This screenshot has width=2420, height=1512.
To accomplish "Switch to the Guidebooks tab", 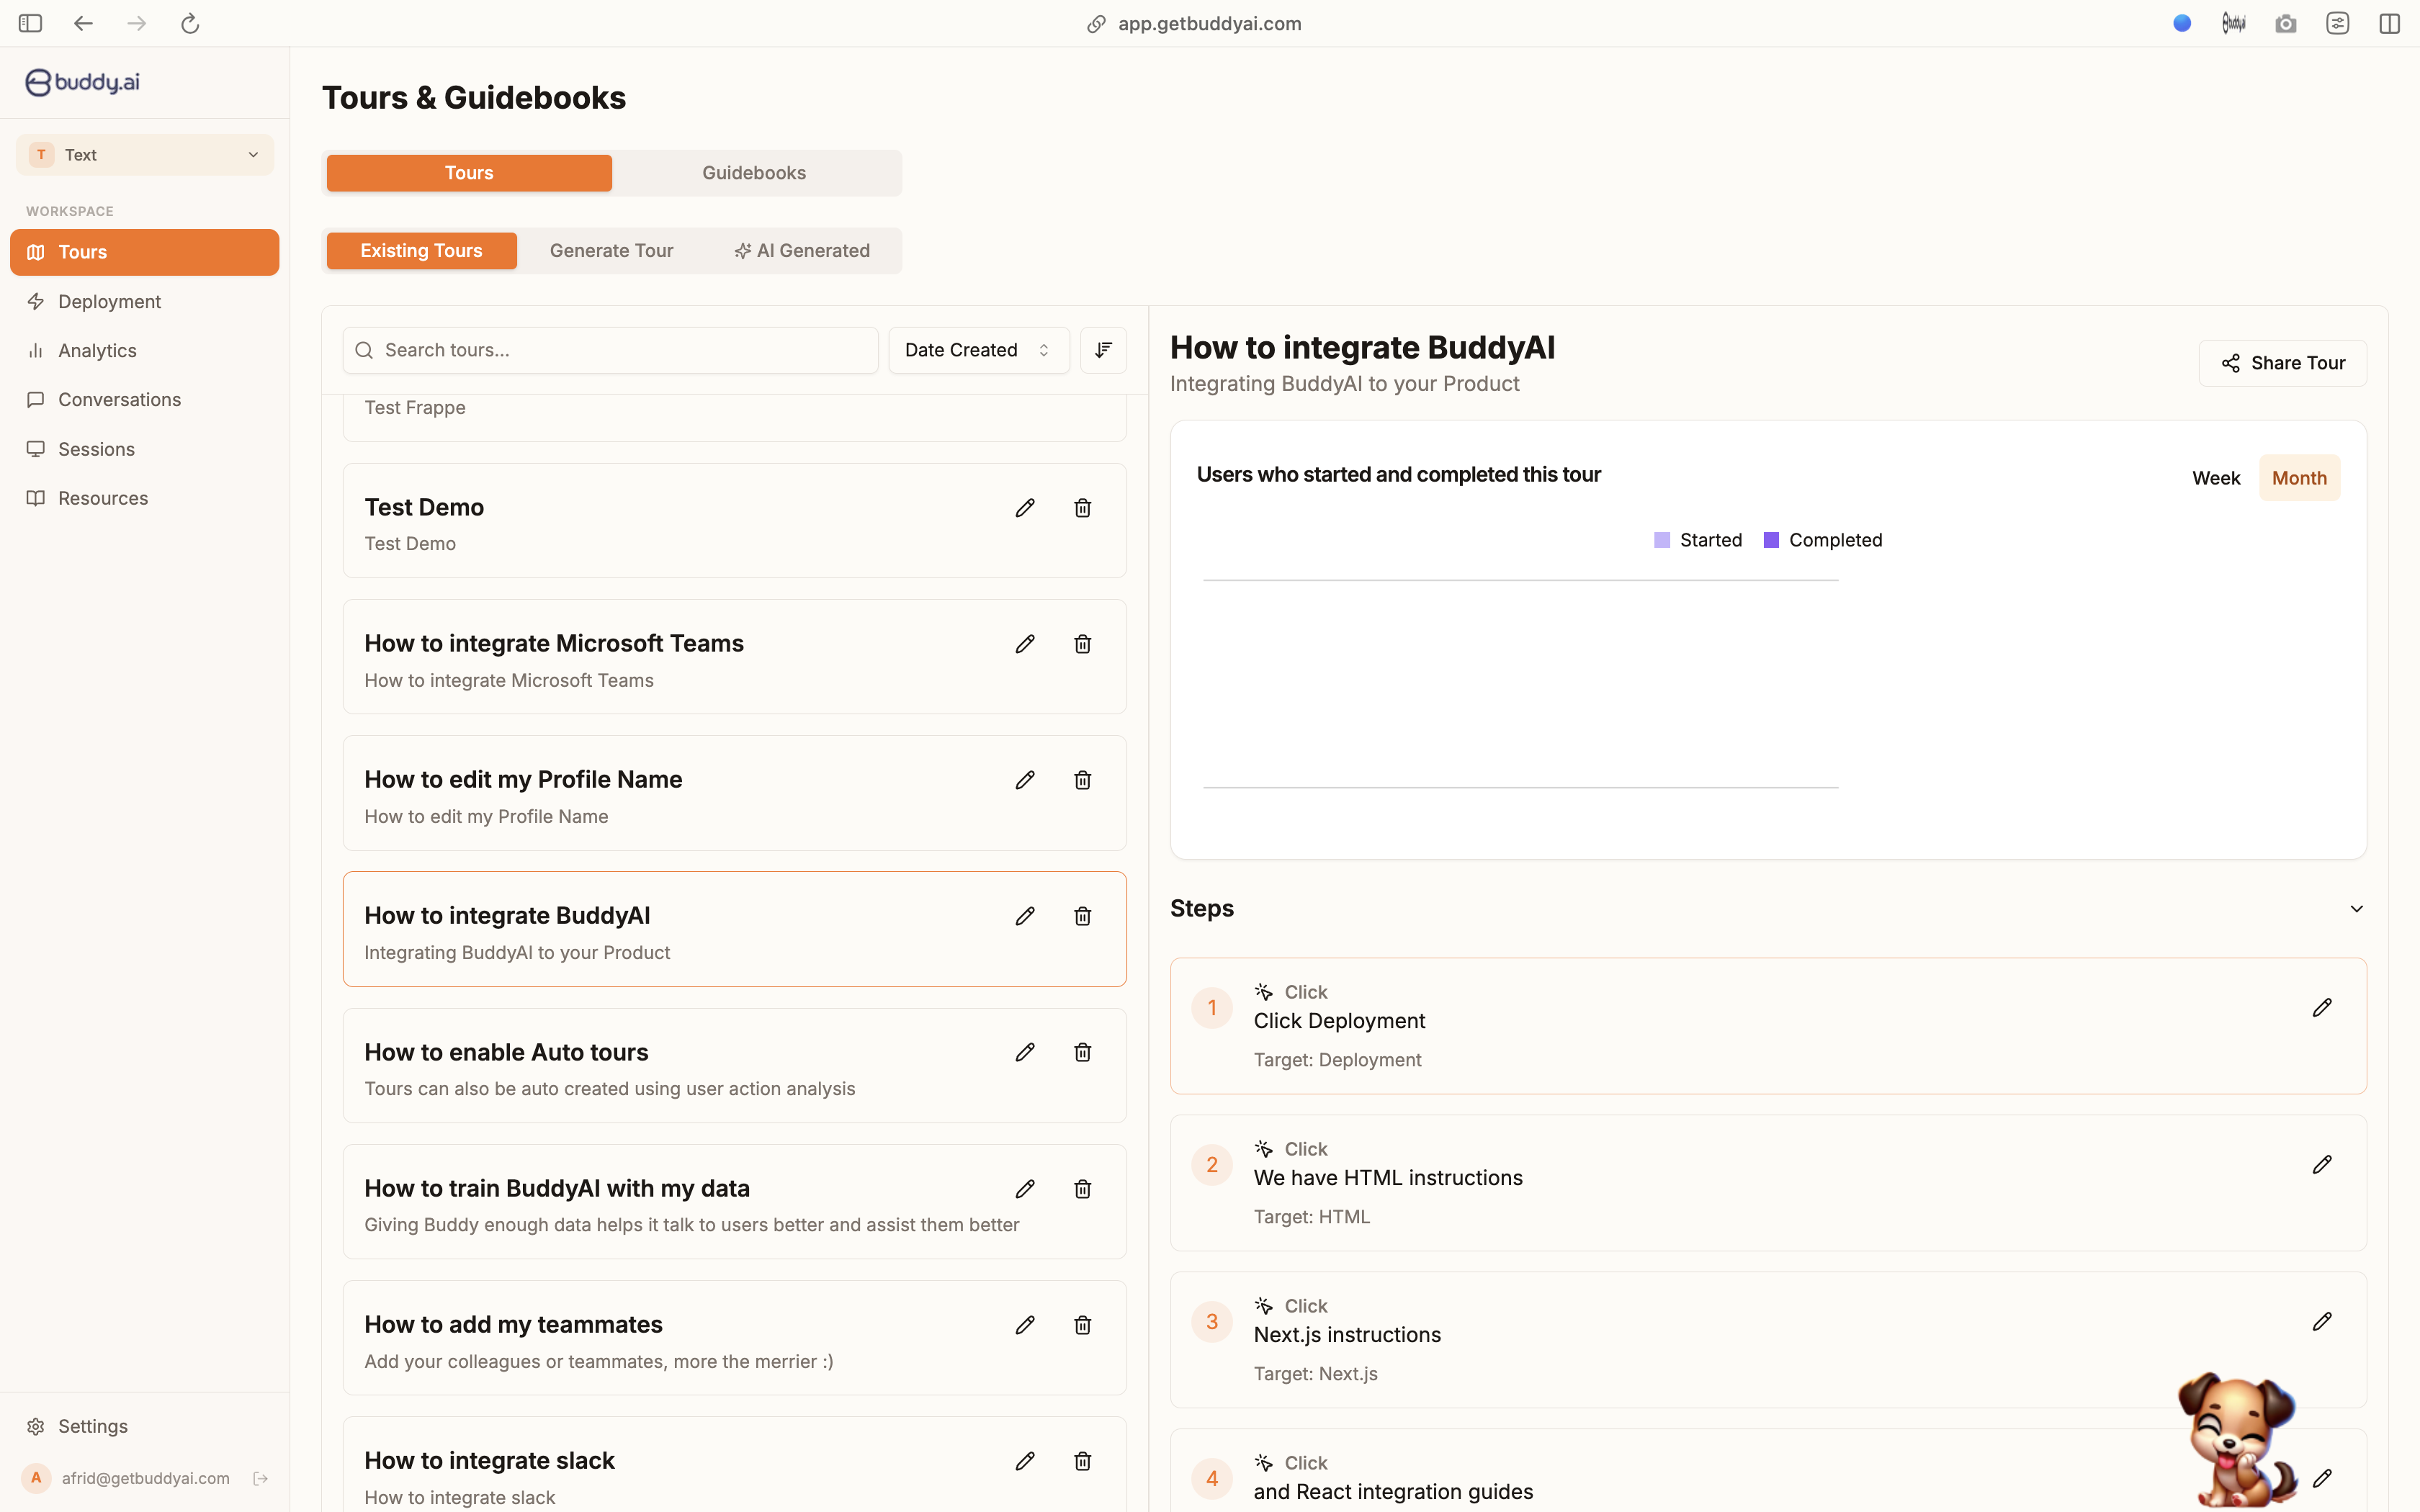I will coord(754,173).
